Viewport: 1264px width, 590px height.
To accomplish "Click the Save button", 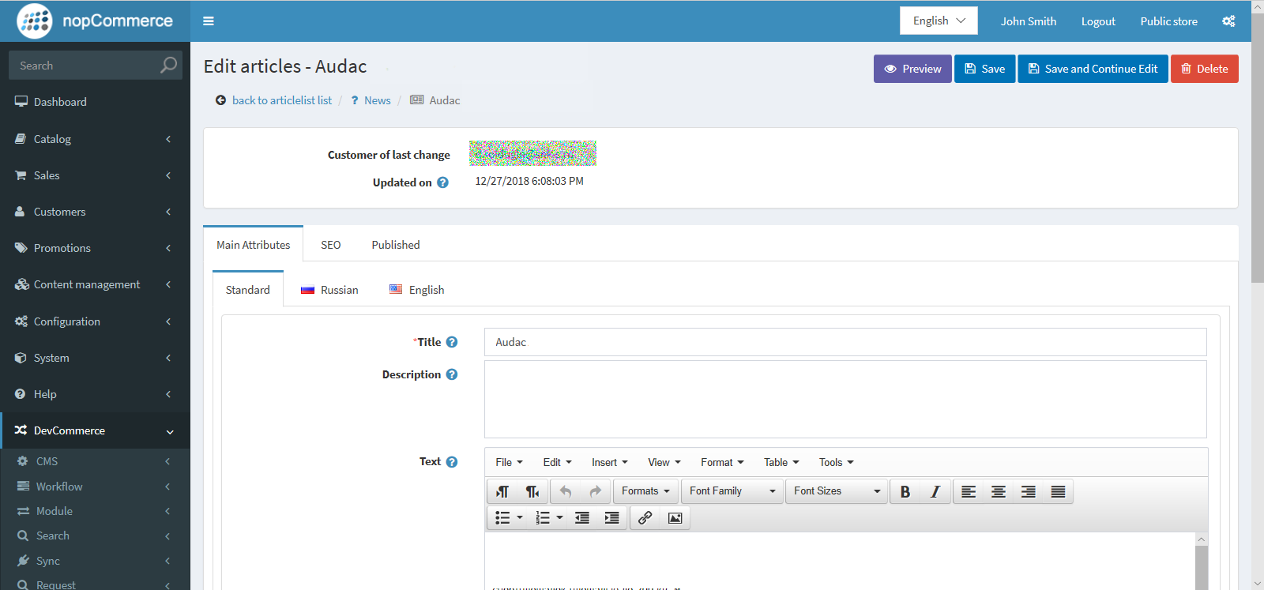I will coord(984,69).
